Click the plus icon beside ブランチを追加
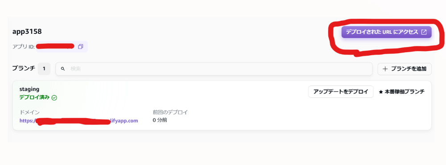Viewport: 446px width, 165px height. click(x=385, y=69)
